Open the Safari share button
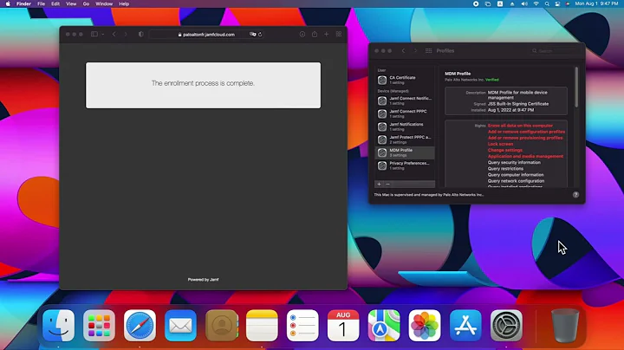The image size is (624, 350). tap(315, 34)
